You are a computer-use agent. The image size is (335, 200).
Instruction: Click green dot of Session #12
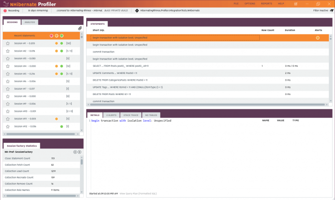tap(62, 126)
